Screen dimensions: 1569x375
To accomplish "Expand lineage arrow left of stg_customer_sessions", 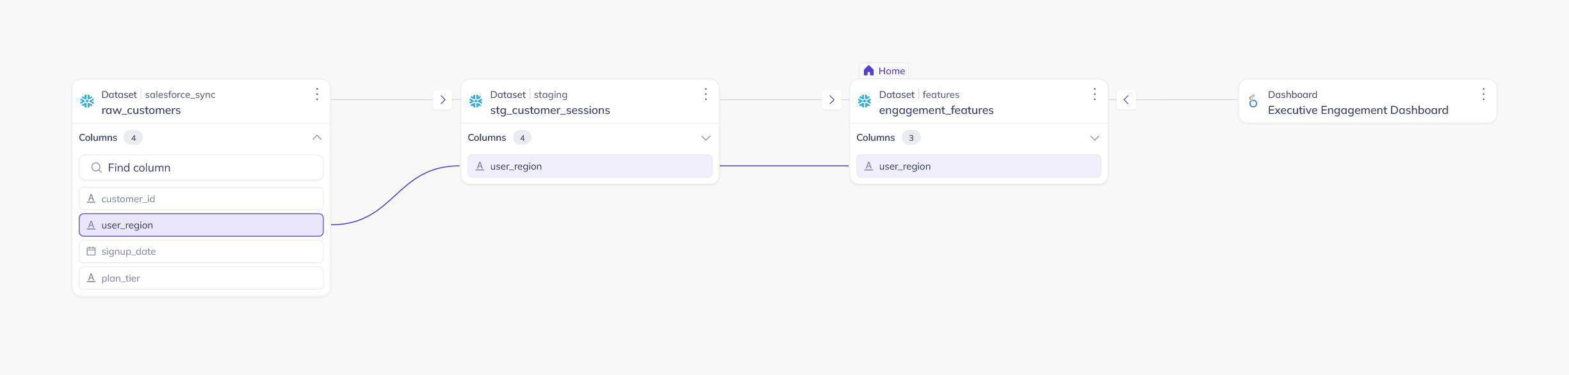I will coord(443,100).
